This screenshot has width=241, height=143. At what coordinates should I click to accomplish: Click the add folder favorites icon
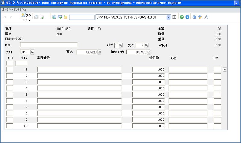pyautogui.click(x=65, y=17)
